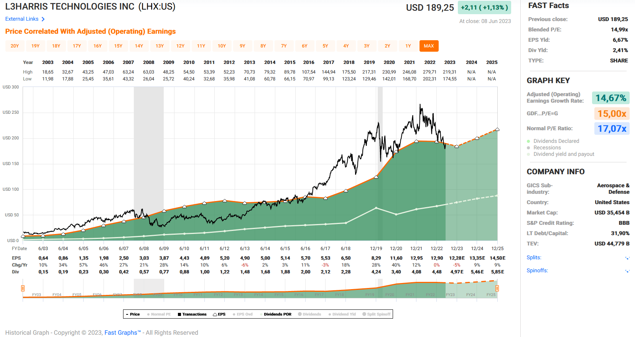The width and height of the screenshot is (635, 337).
Task: Toggle Dividends POR in chart legend
Action: click(x=276, y=314)
